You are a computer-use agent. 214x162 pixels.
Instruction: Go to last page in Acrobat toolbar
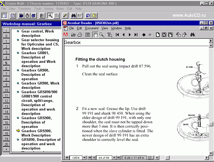(136, 35)
